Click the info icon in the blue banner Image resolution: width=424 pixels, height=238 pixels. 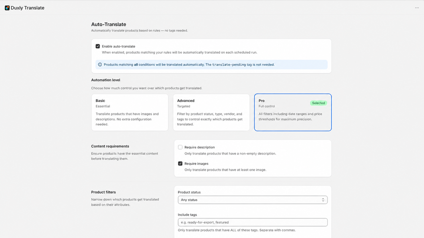coord(100,65)
